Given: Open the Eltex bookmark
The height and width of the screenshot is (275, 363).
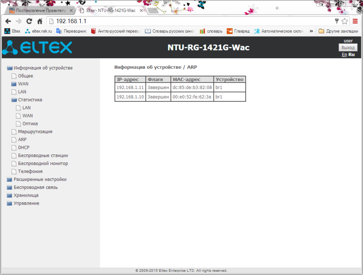Looking at the screenshot, I should pos(13,31).
